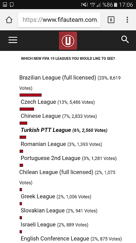The height and width of the screenshot is (243, 136).
Task: Tap the English Conference League entry
Action: 71,238
